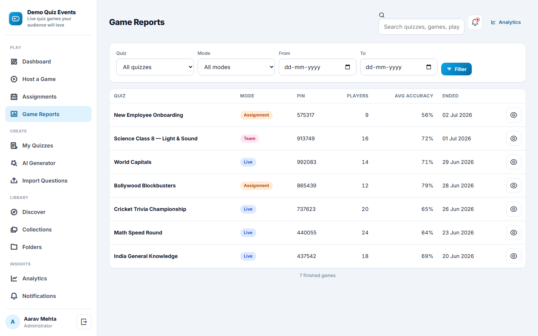
Task: Open eye icon for India General Knowledge
Action: [x=514, y=256]
